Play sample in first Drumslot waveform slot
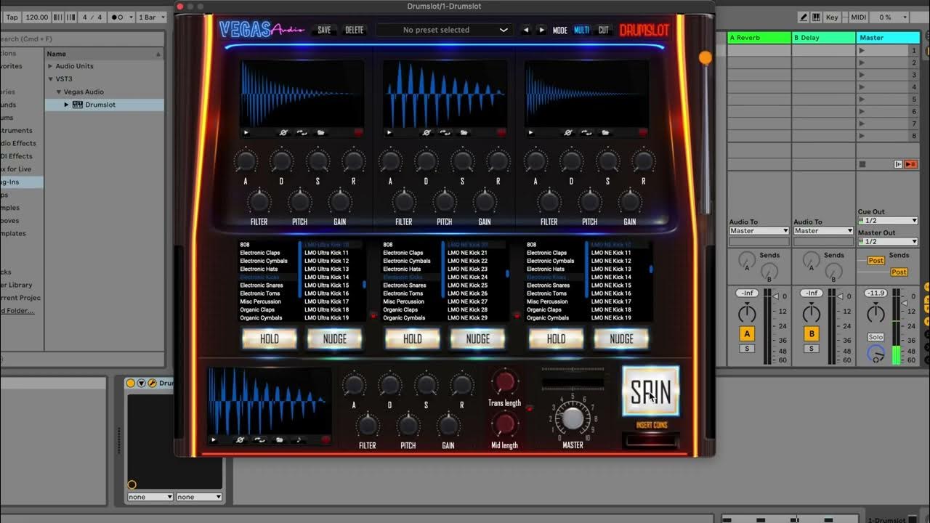The image size is (930, 523). click(x=246, y=133)
